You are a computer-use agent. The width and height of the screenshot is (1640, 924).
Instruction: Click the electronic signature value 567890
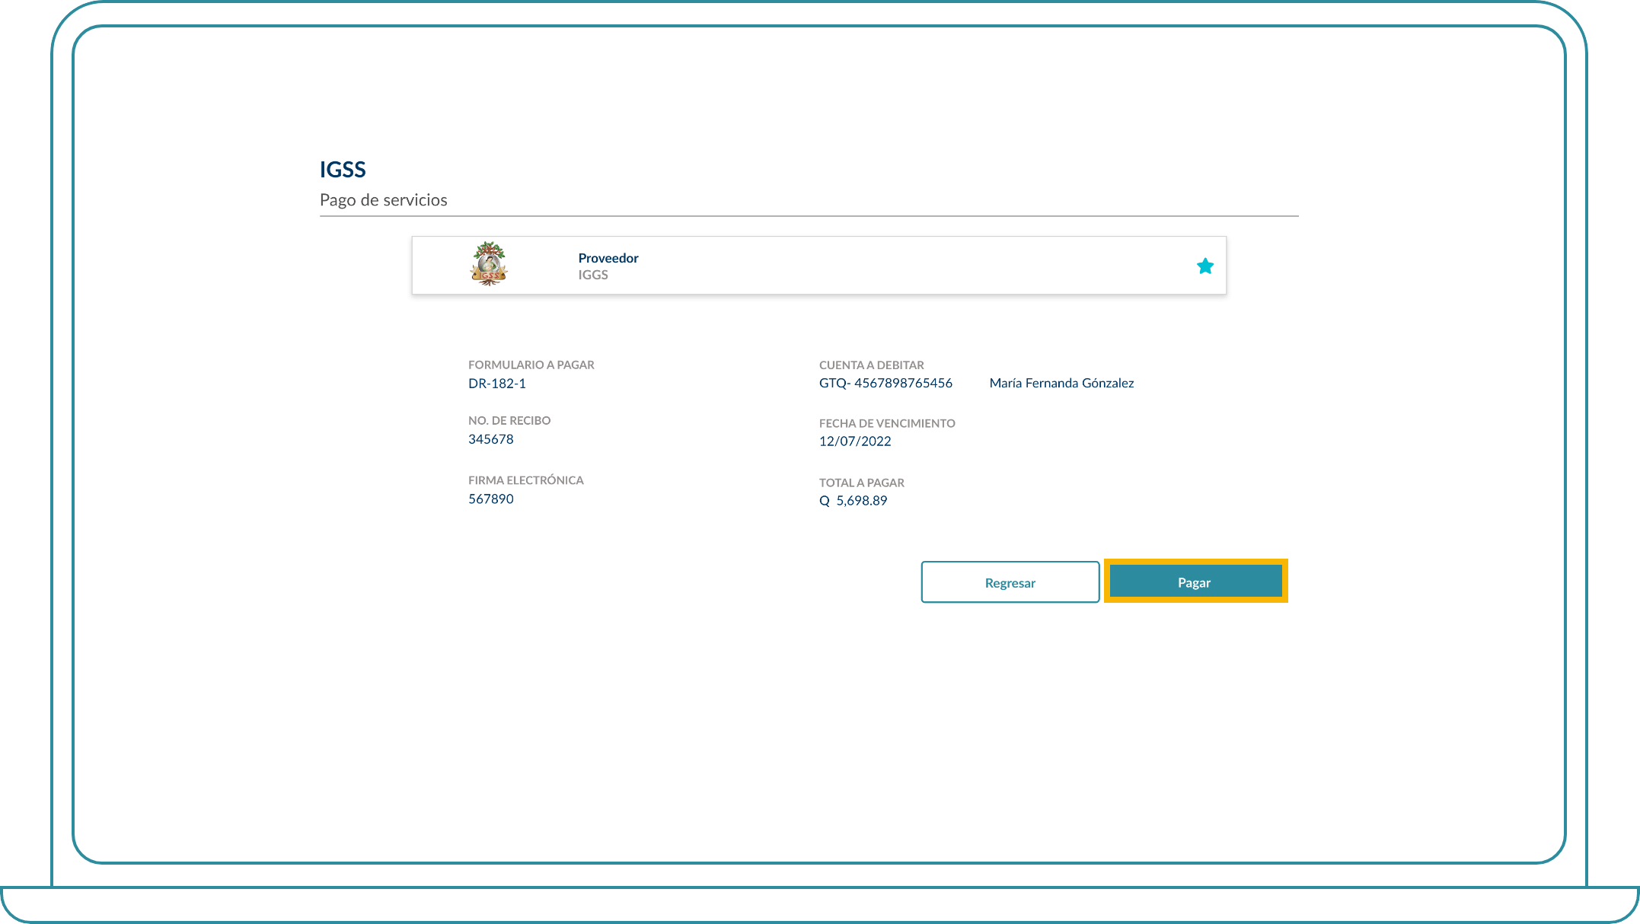coord(490,499)
